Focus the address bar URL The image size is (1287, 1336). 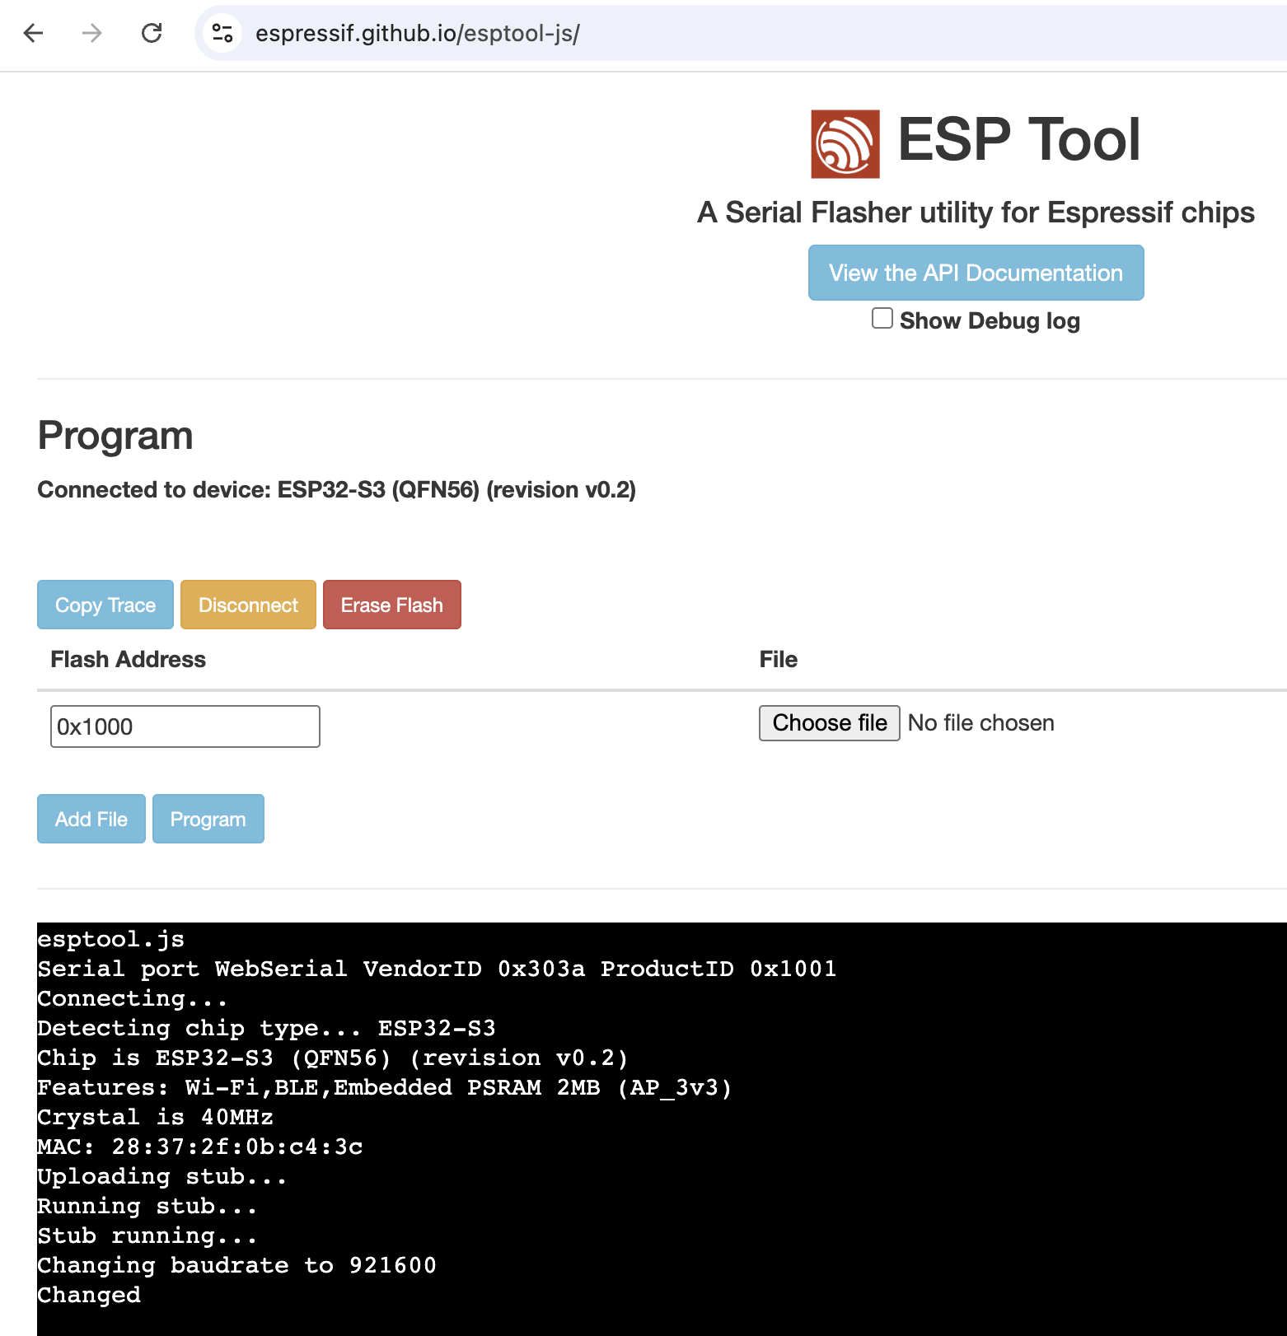(x=418, y=33)
